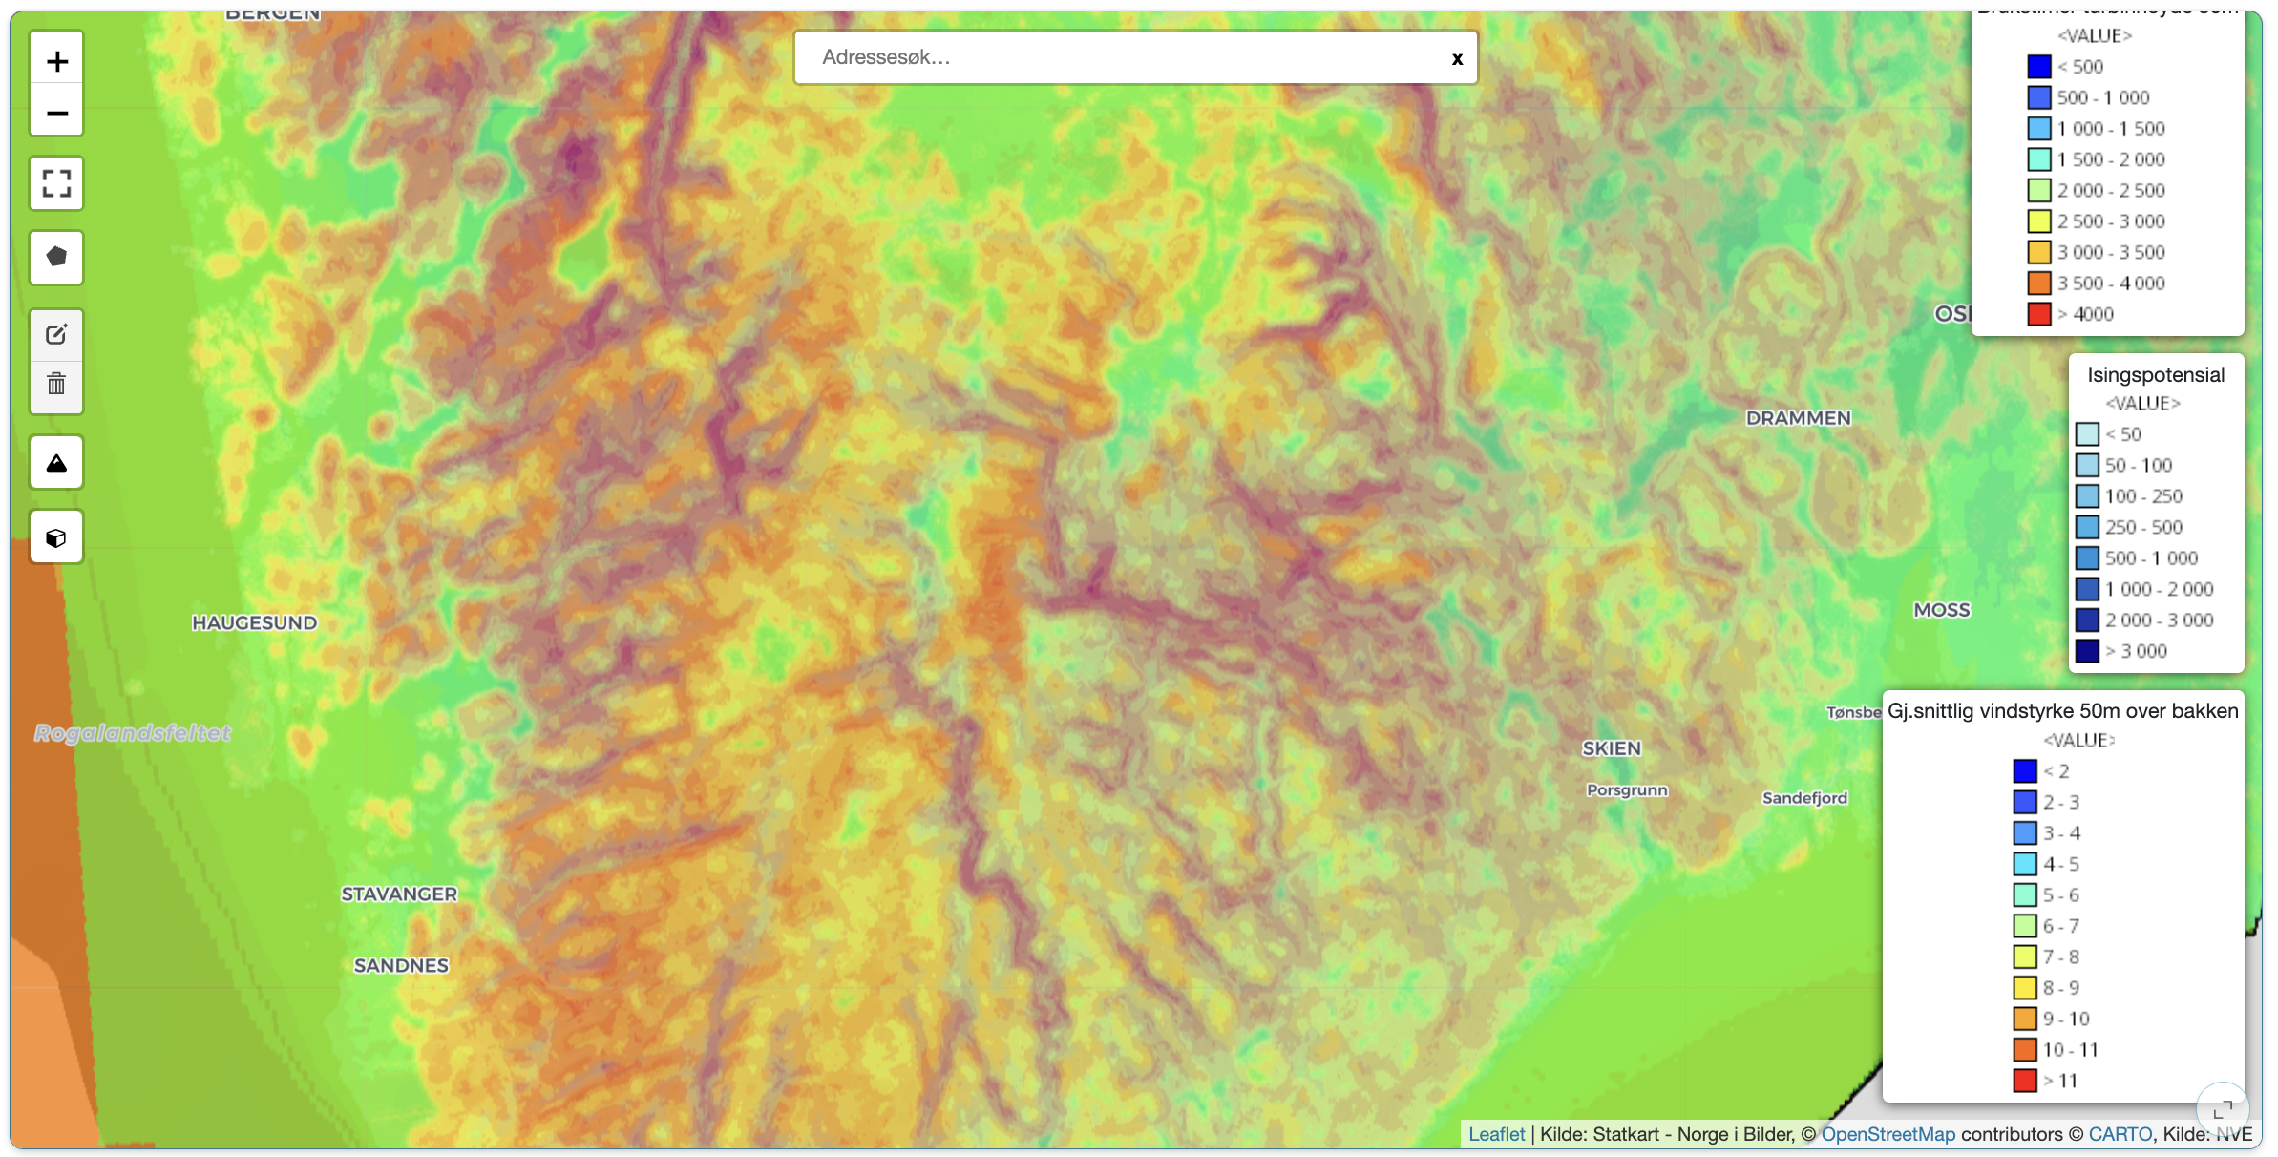The image size is (2278, 1157).
Task: Click the 3D cube icon button
Action: point(57,537)
